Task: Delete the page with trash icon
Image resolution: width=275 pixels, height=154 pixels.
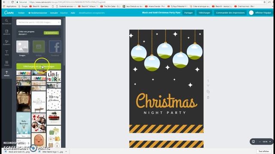Action: tap(208, 98)
